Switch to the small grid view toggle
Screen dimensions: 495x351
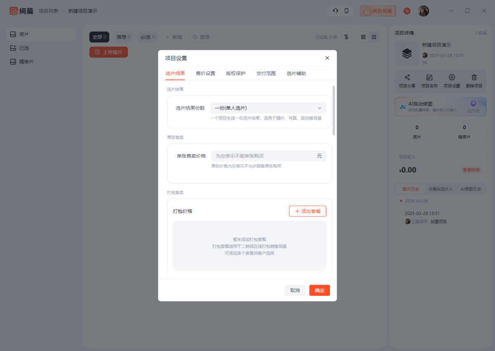[x=374, y=37]
